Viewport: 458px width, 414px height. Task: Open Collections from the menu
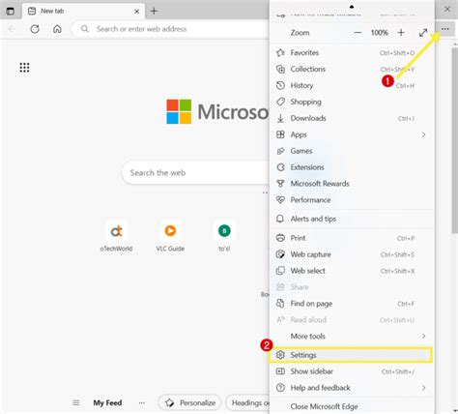pyautogui.click(x=352, y=69)
